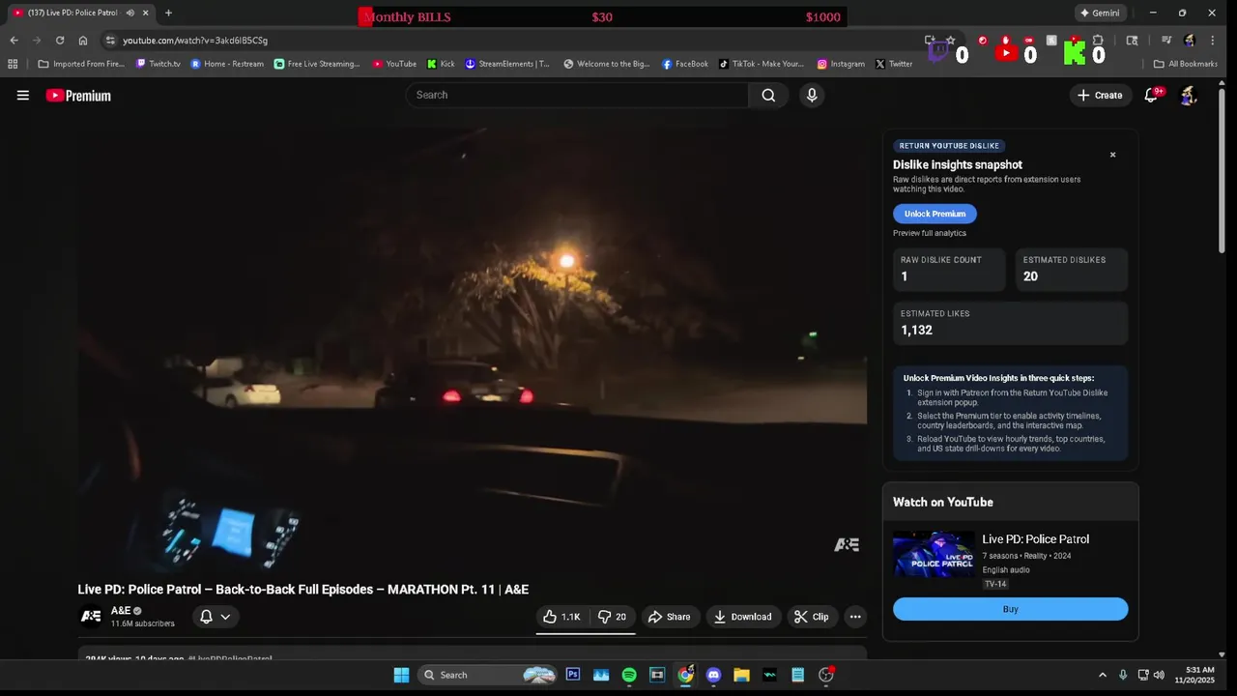
Task: Open Chrome home page button
Action: coord(83,41)
